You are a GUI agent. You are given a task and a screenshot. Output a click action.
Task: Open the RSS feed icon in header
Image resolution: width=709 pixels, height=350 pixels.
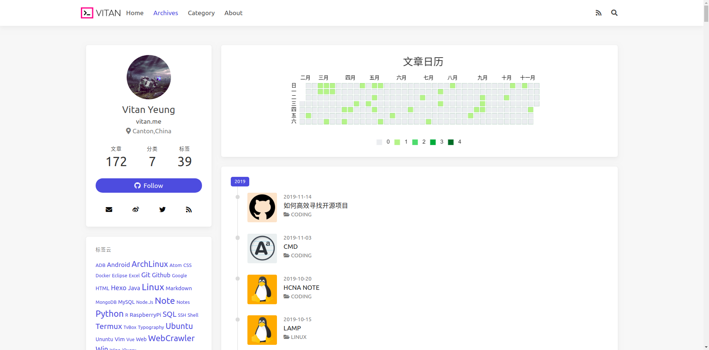(599, 13)
